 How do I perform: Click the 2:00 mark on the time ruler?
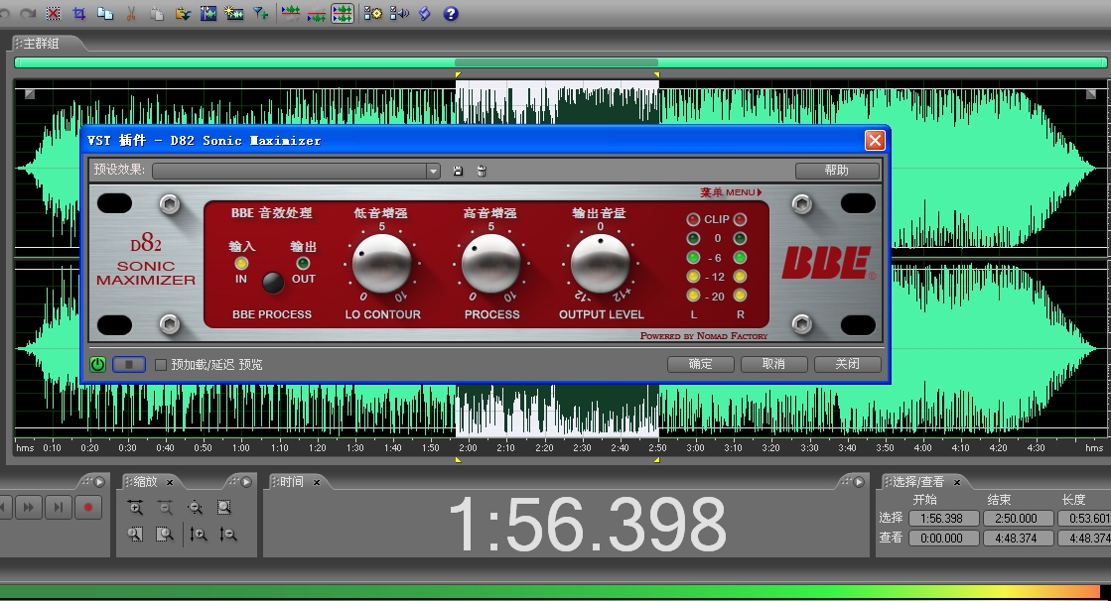point(468,447)
